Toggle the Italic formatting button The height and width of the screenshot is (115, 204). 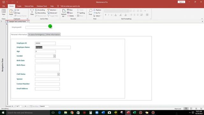[x=108, y=15]
